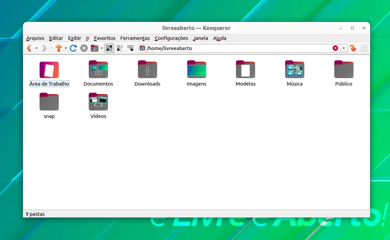Navigate up with the orange up arrow
The width and height of the screenshot is (390, 240).
coord(59,48)
